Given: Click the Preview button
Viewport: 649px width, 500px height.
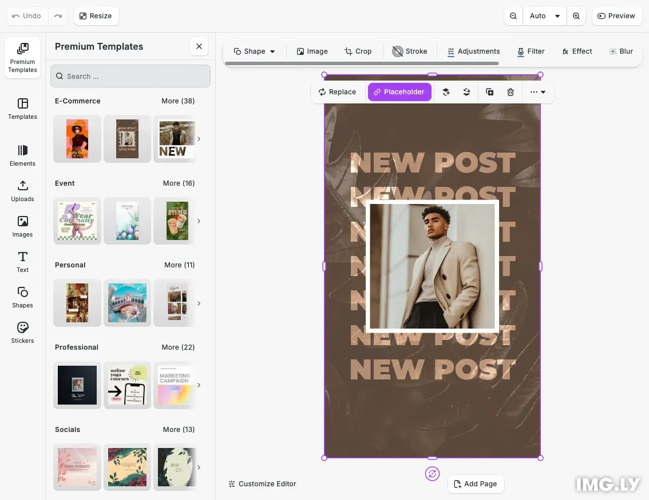Looking at the screenshot, I should (x=616, y=16).
